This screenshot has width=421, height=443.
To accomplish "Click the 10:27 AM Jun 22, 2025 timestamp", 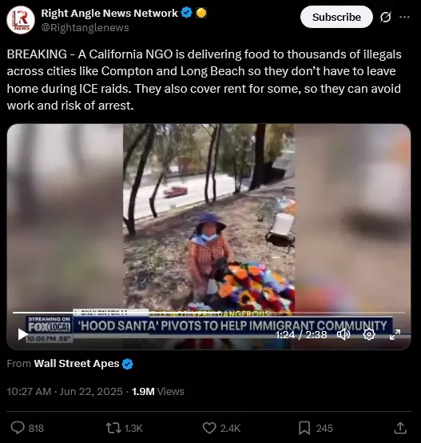I will coord(65,392).
